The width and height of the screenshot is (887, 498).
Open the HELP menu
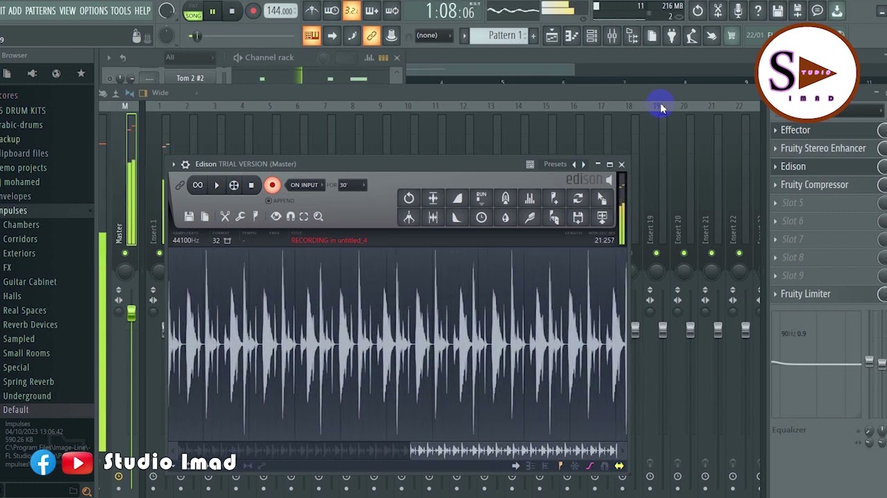click(142, 10)
